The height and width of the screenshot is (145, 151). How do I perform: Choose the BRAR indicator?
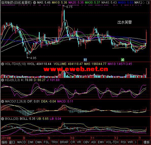point(64,142)
